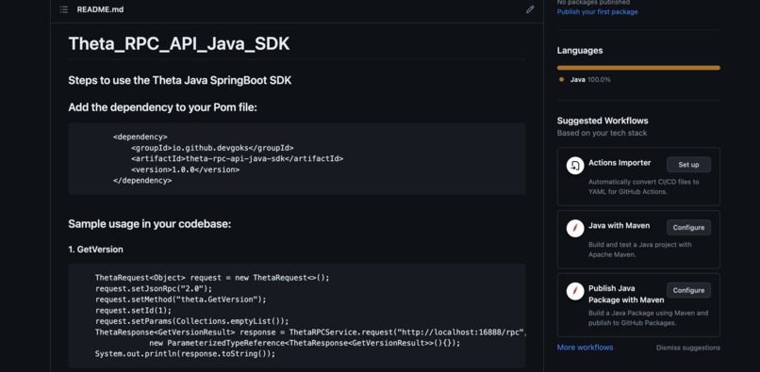
Task: Open the README outline list icon
Action: click(64, 9)
